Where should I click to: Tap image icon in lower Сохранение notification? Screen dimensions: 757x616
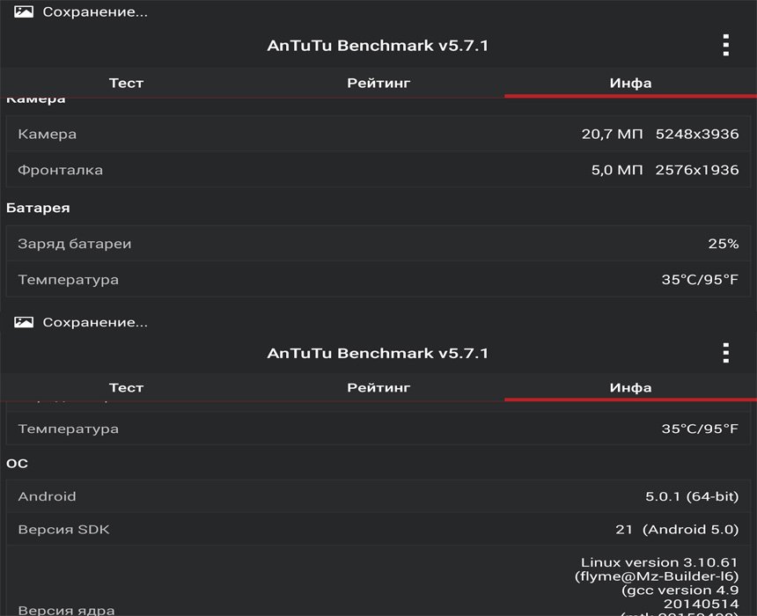pos(24,322)
